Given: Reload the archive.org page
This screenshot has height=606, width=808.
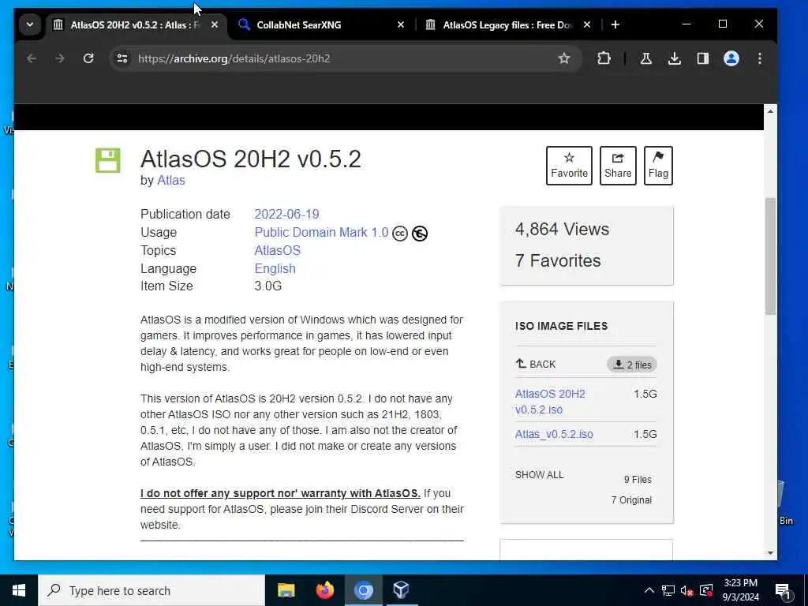Looking at the screenshot, I should coord(88,58).
